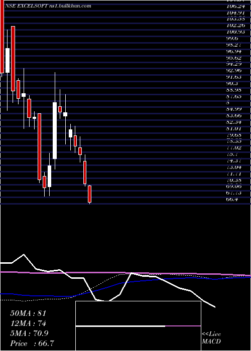Click the 106.24 price axis label

click(235, 7)
